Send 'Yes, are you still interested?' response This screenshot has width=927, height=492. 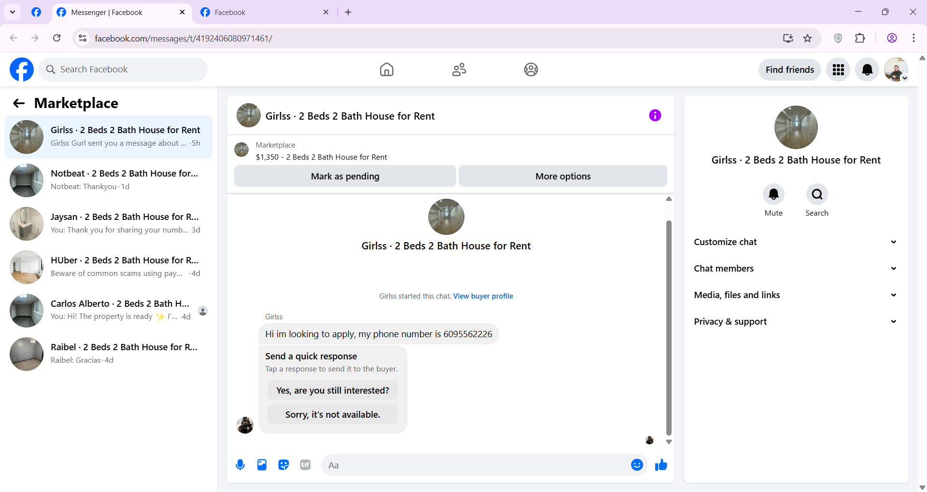333,390
